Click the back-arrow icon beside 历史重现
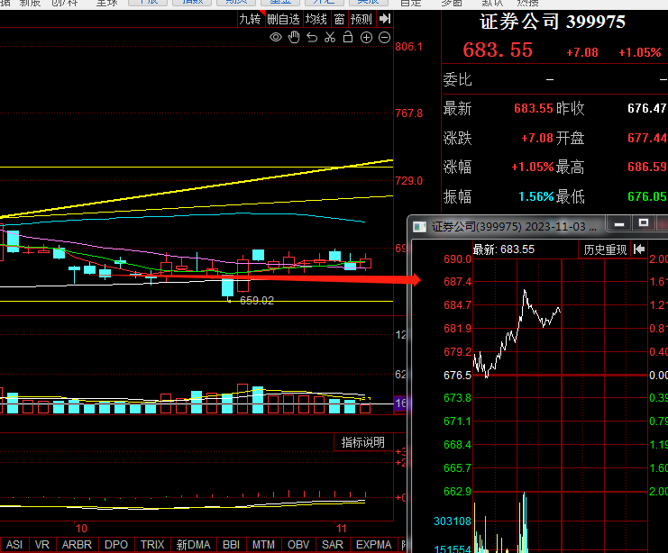This screenshot has height=553, width=668. 639,249
